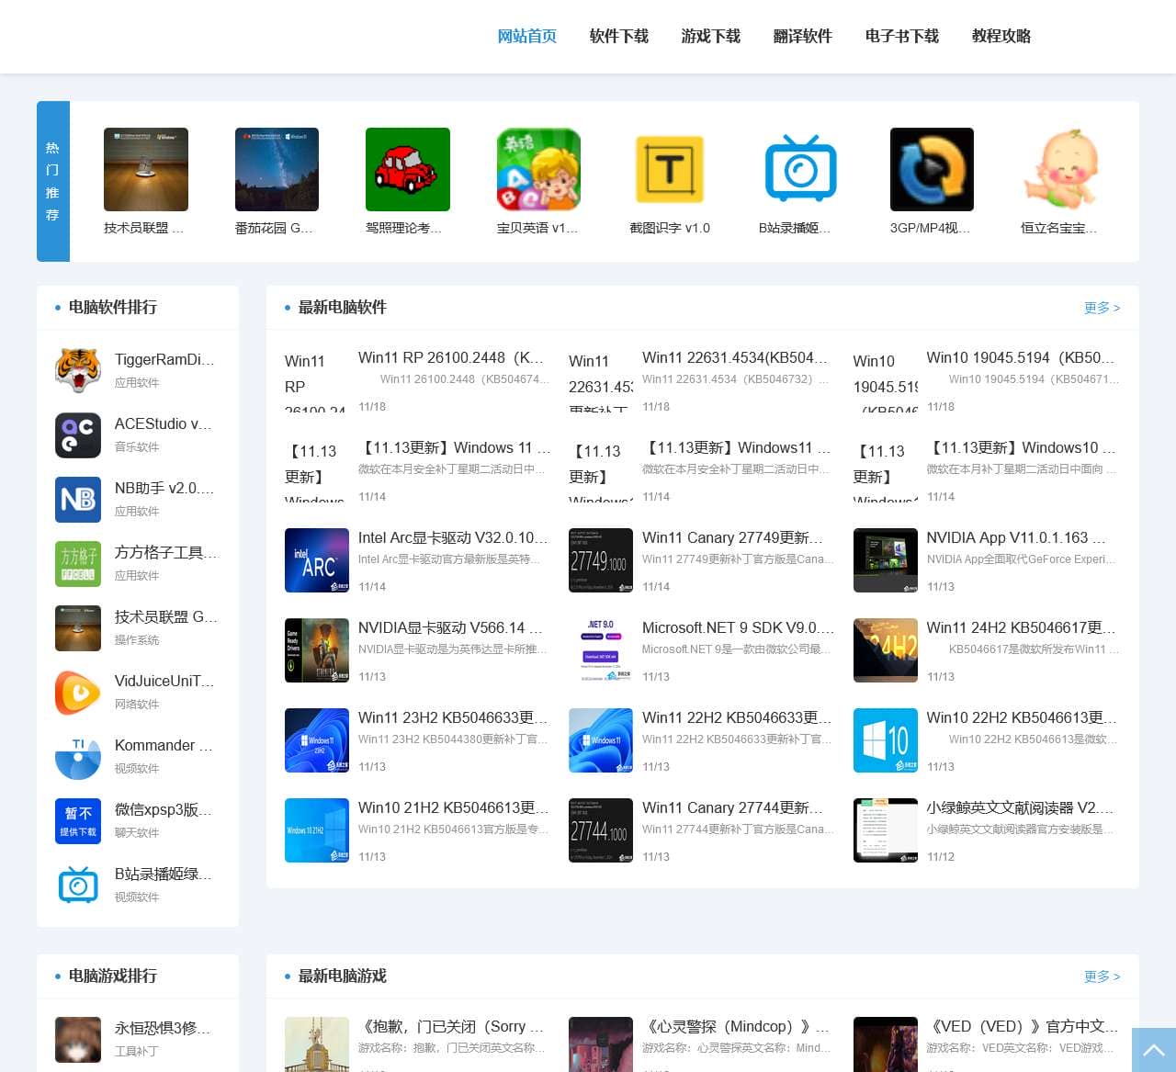The height and width of the screenshot is (1072, 1176).
Task: Open 软件下载 nav tab
Action: 618,36
